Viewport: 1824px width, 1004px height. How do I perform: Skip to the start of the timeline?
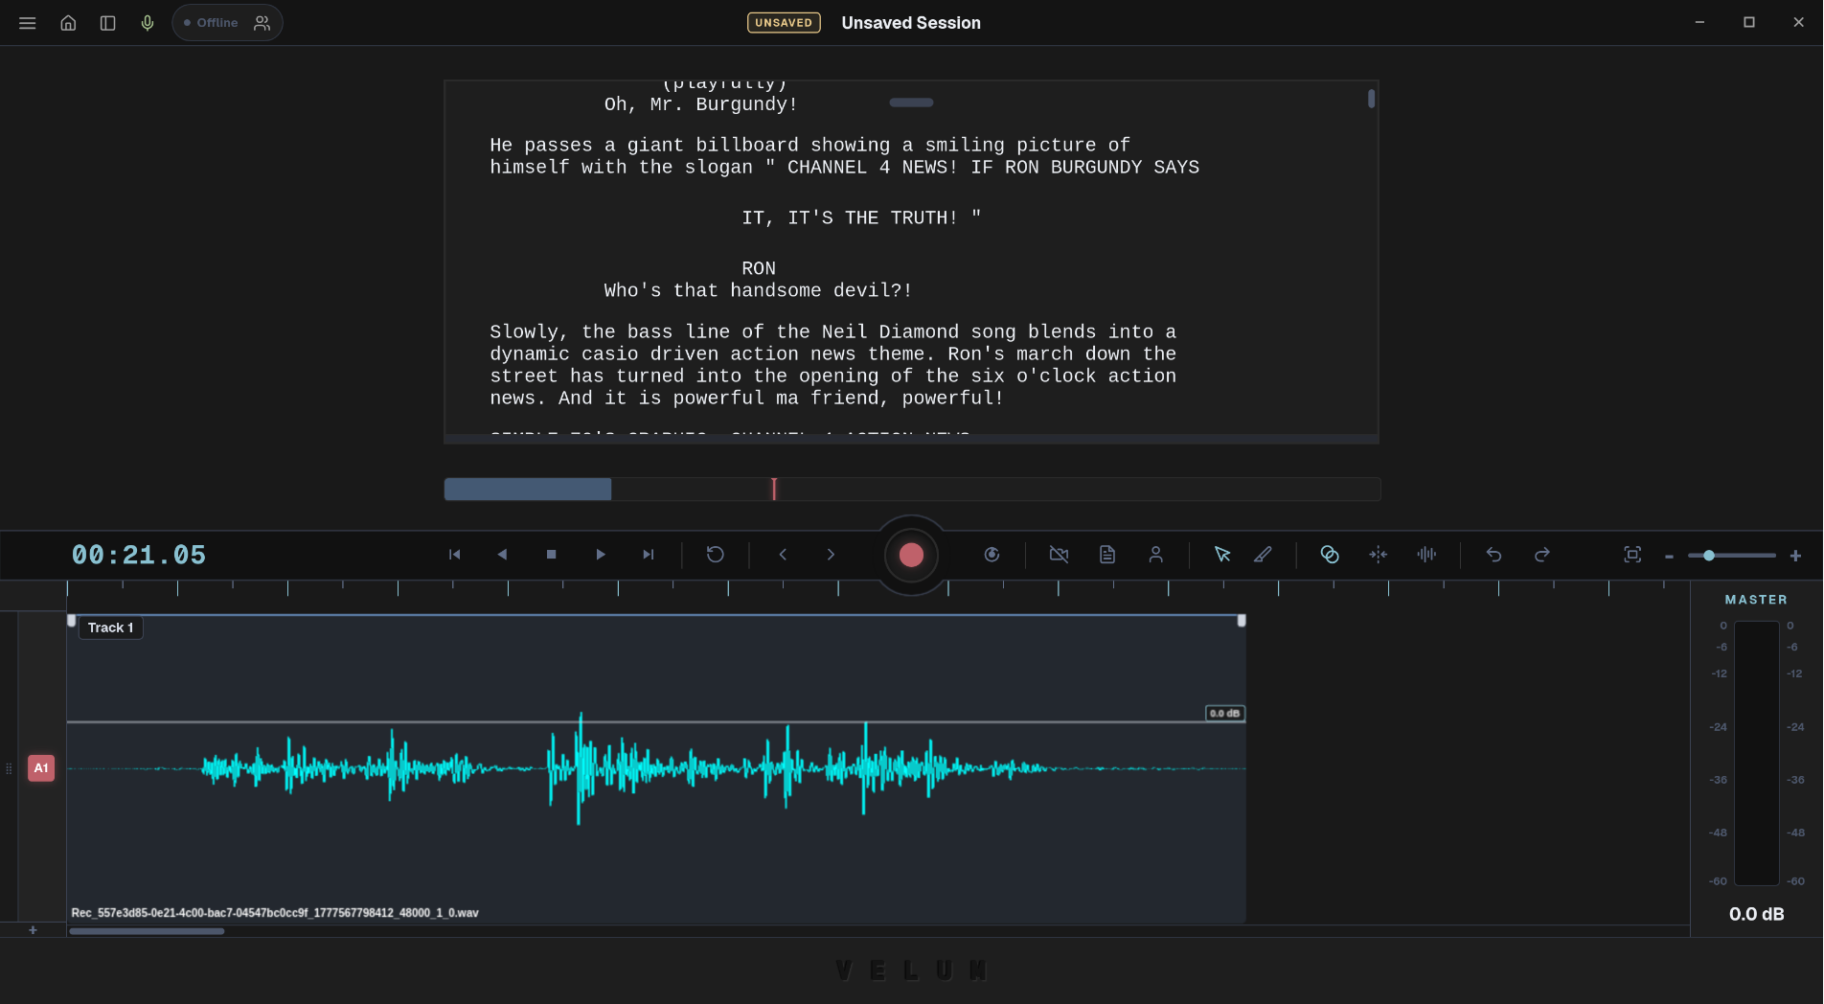(454, 555)
